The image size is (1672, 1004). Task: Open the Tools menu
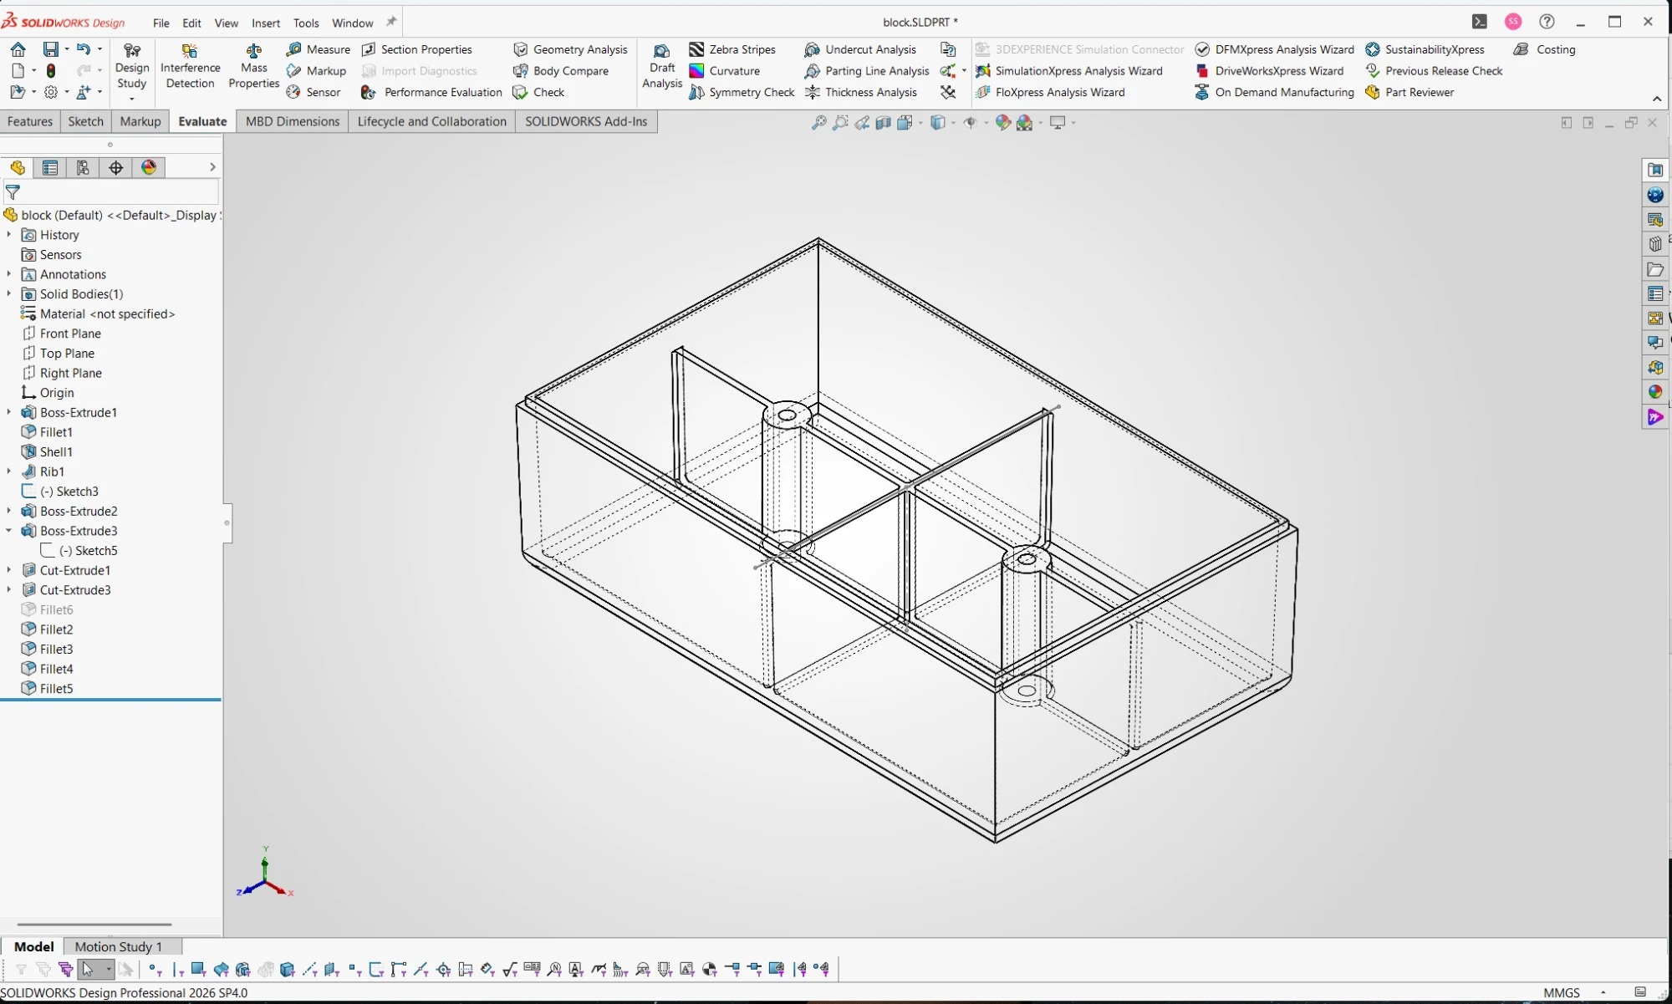click(306, 23)
